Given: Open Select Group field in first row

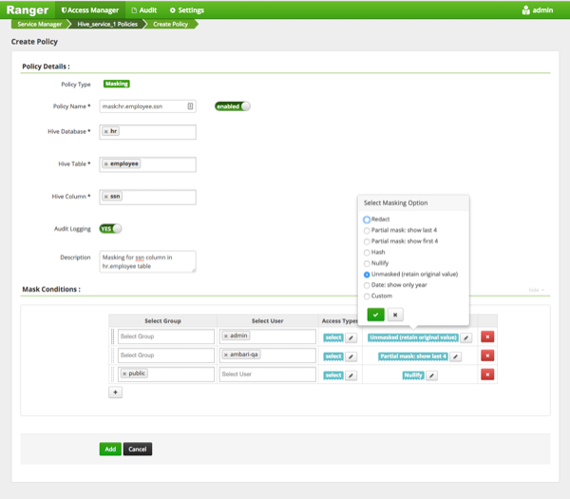Looking at the screenshot, I should click(x=166, y=336).
